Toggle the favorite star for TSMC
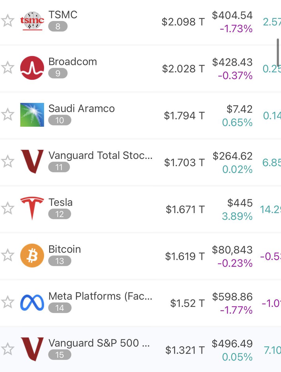 click(x=7, y=21)
